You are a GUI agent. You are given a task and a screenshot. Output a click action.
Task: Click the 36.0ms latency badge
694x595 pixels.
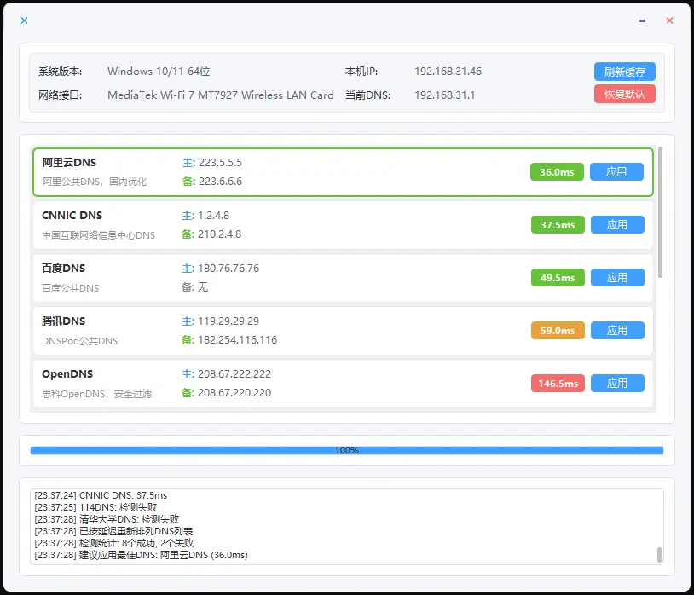tap(557, 172)
